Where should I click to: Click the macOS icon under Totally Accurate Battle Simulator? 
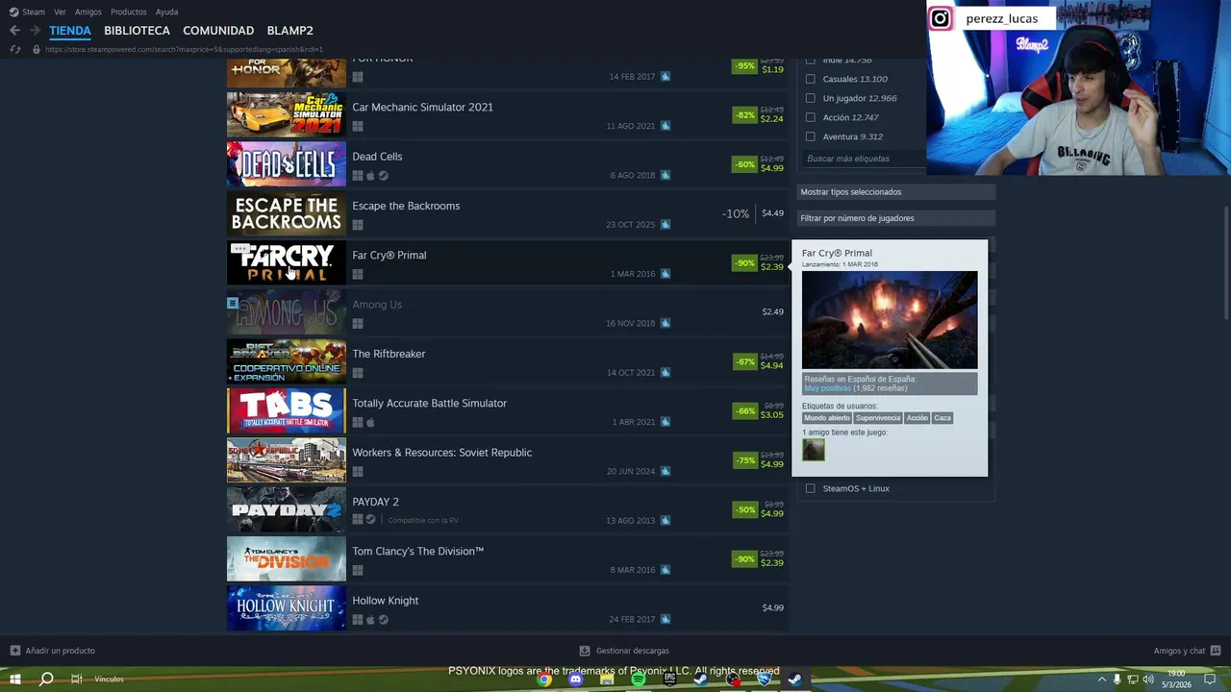[370, 423]
